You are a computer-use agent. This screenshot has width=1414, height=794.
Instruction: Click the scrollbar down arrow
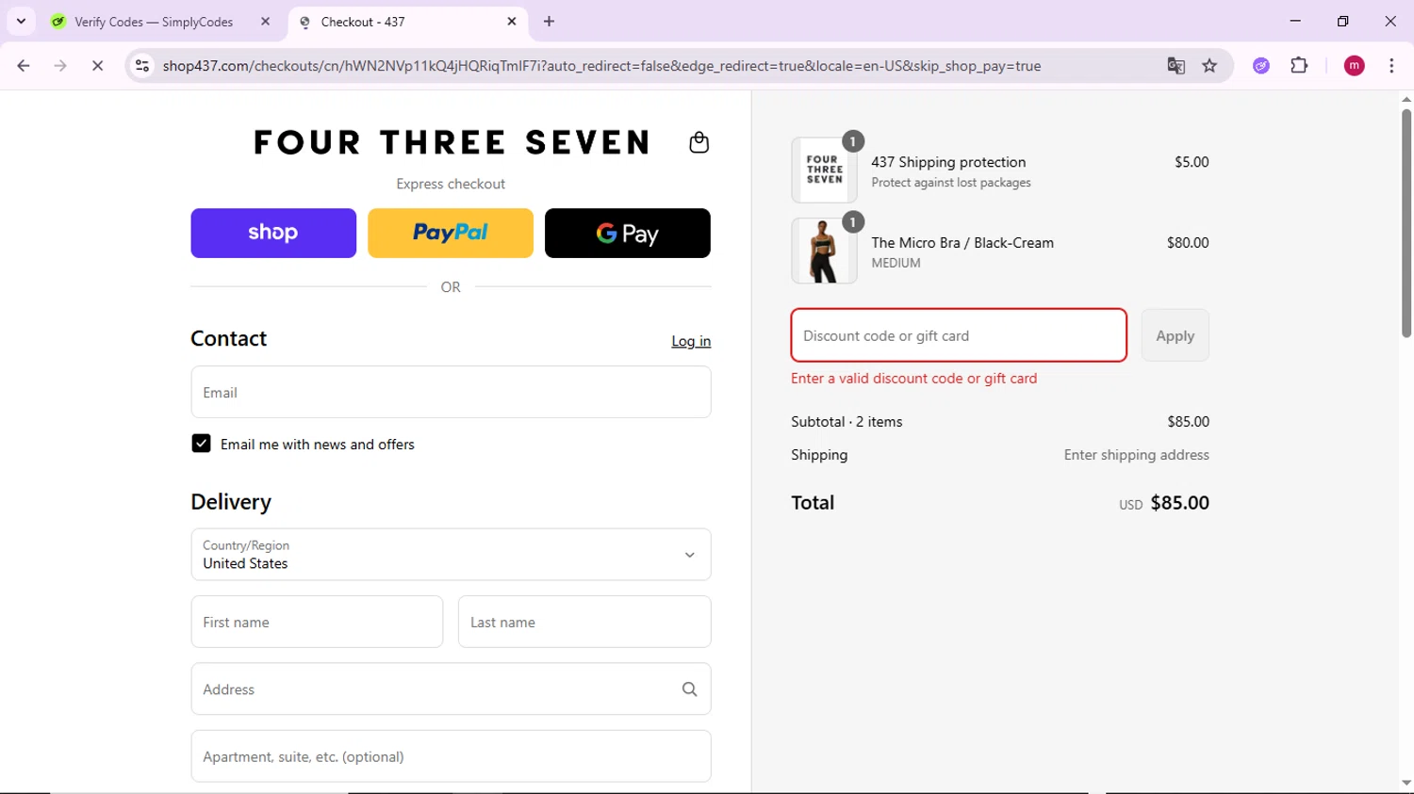click(1406, 783)
